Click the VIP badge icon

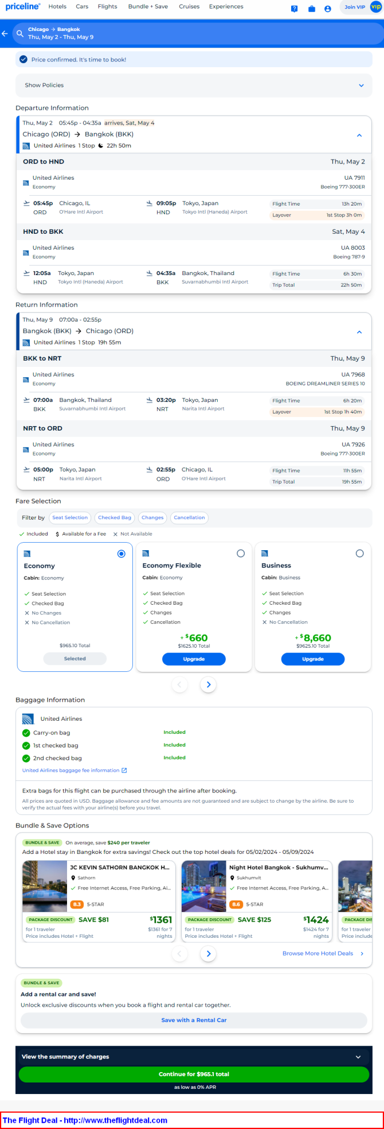click(x=376, y=7)
